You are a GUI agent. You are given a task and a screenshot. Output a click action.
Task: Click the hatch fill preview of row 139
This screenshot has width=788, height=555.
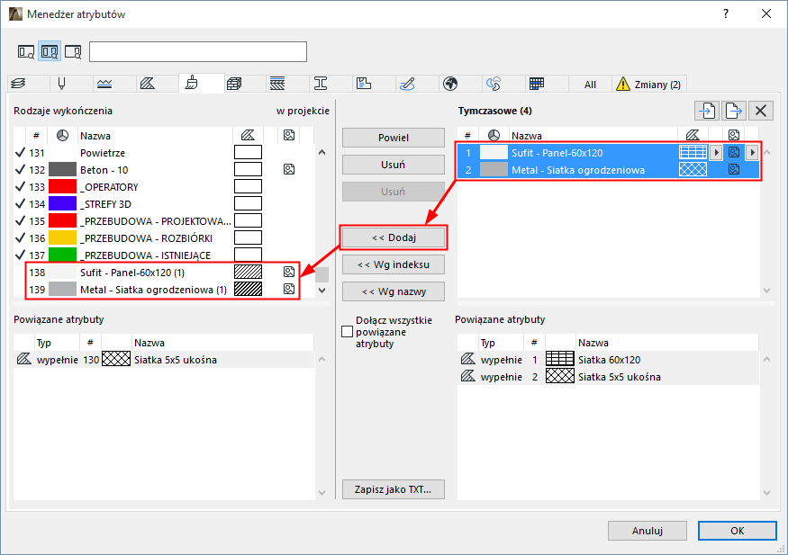[249, 289]
